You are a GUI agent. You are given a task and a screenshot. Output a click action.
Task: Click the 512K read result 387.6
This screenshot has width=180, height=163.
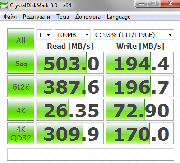click(x=70, y=86)
